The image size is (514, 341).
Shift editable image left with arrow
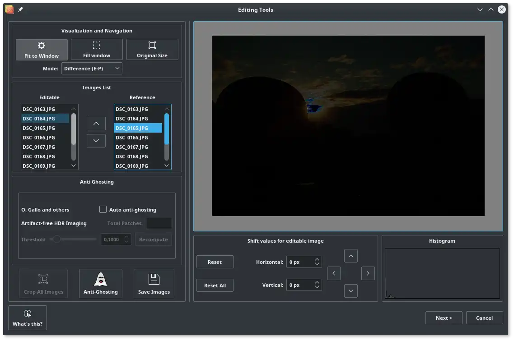(x=334, y=273)
